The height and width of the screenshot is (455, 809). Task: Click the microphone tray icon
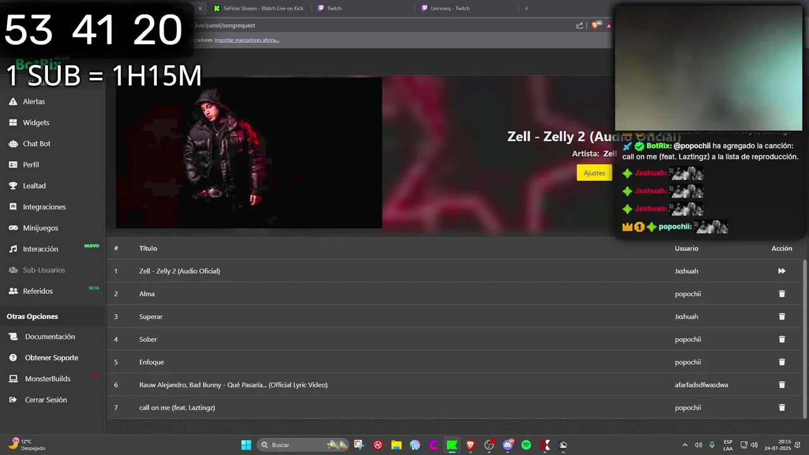pos(712,445)
